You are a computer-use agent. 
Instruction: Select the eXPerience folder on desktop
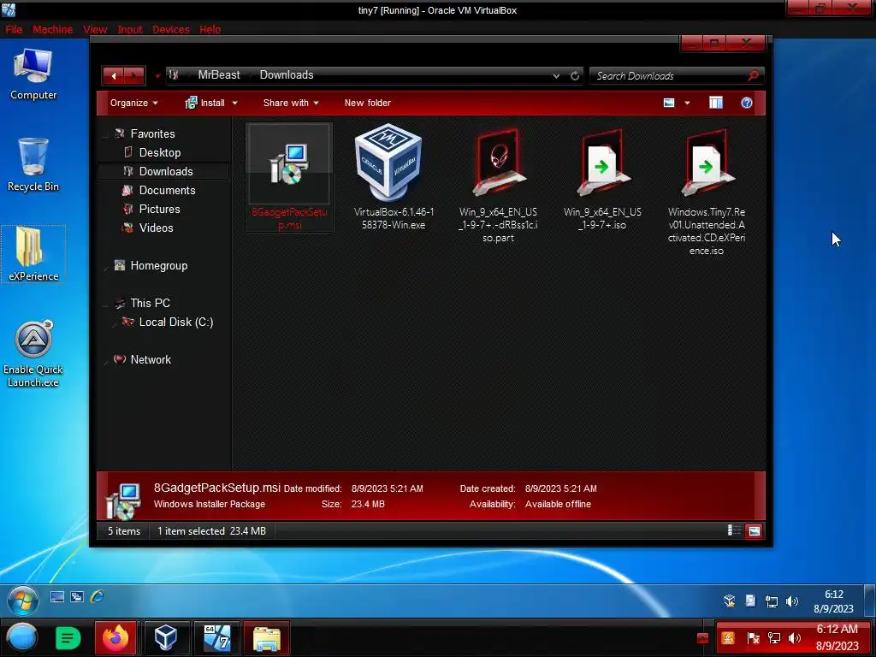click(x=33, y=254)
